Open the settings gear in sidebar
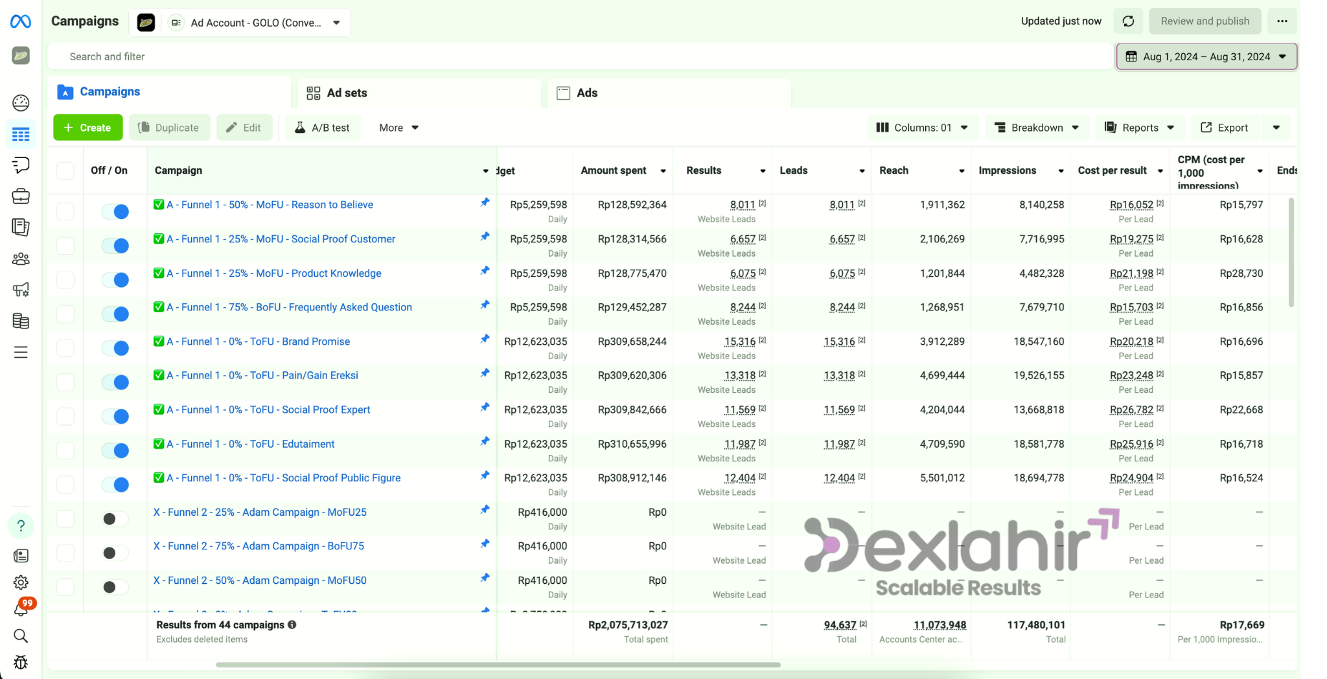The width and height of the screenshot is (1327, 679). pos(21,582)
